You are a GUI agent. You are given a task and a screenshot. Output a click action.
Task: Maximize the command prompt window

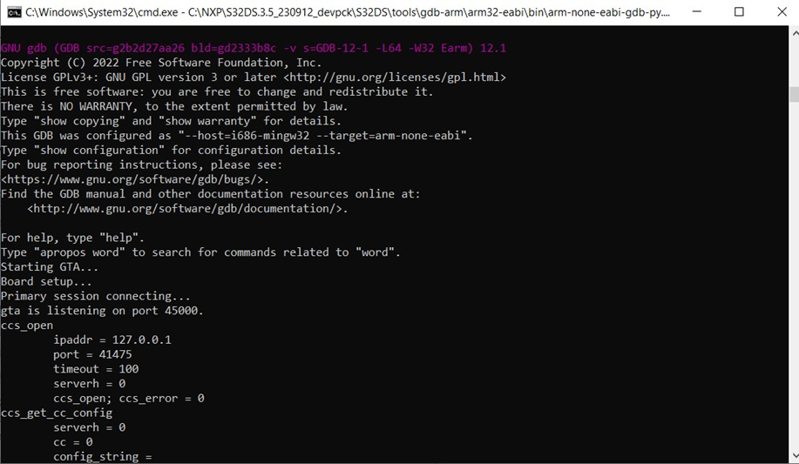tap(739, 12)
